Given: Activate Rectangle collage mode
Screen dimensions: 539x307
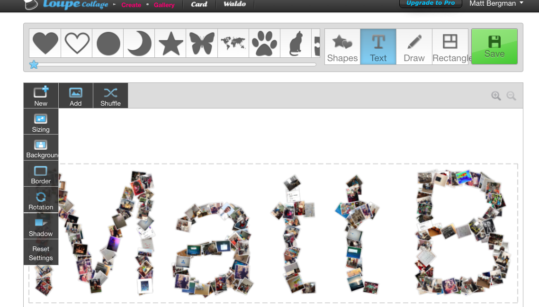Looking at the screenshot, I should coord(449,46).
